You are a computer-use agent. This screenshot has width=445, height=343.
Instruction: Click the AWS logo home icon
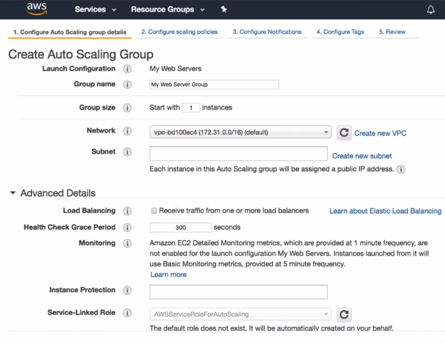(37, 9)
